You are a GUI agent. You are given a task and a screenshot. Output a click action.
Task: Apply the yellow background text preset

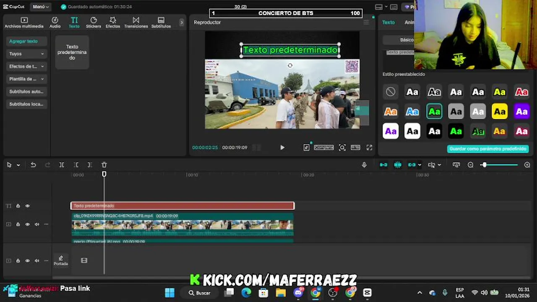(500, 112)
